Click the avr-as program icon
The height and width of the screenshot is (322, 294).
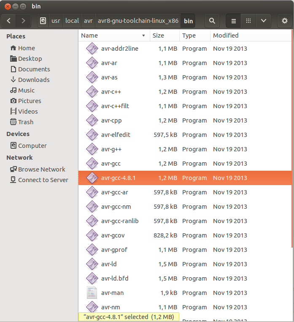92,77
